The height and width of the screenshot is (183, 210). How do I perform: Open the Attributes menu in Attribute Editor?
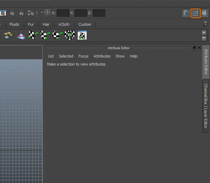click(102, 56)
